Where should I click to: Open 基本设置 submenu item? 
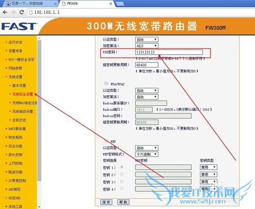pyautogui.click(x=19, y=85)
